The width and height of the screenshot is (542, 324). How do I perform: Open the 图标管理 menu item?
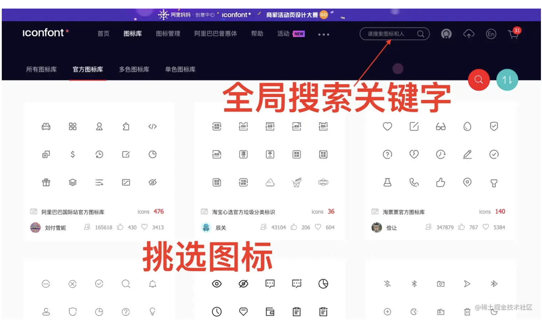168,34
